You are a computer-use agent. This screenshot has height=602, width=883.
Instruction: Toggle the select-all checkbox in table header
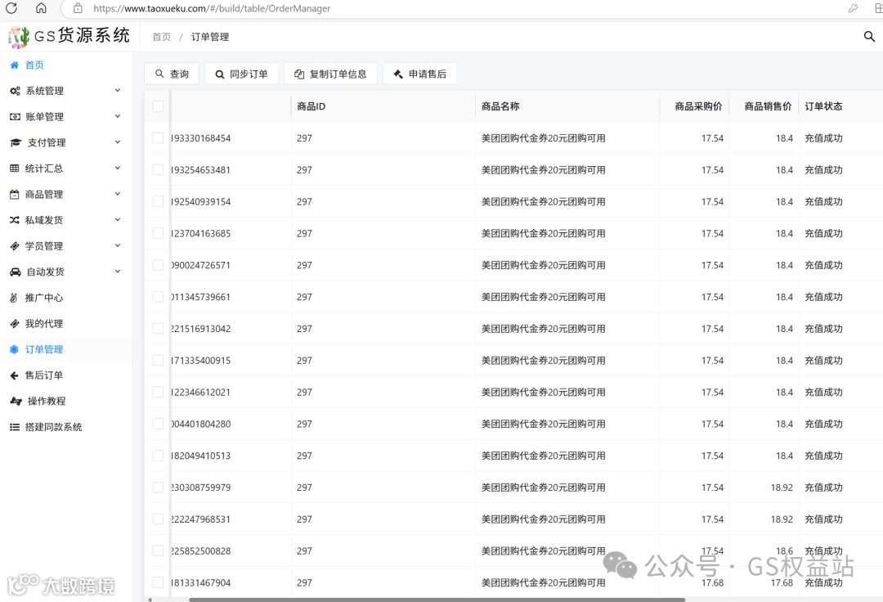[159, 106]
